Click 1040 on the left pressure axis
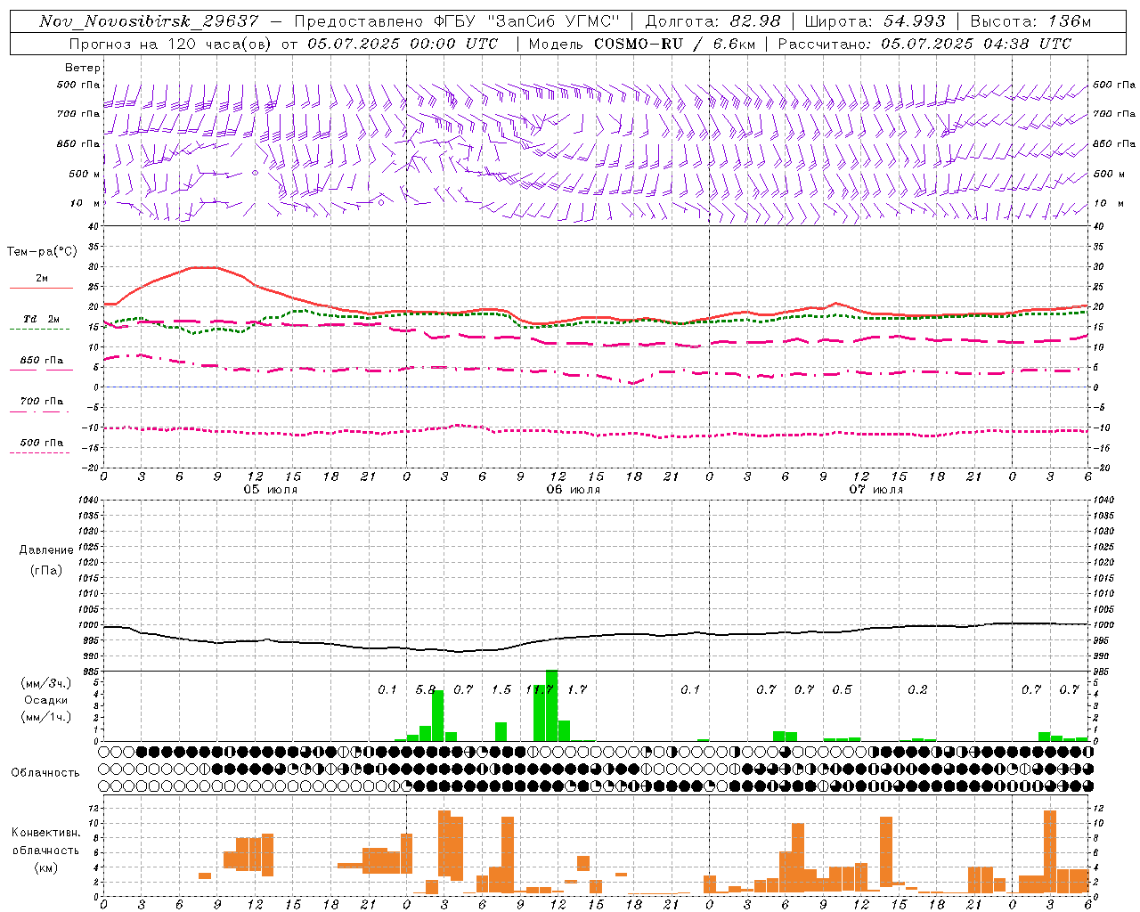 88,500
